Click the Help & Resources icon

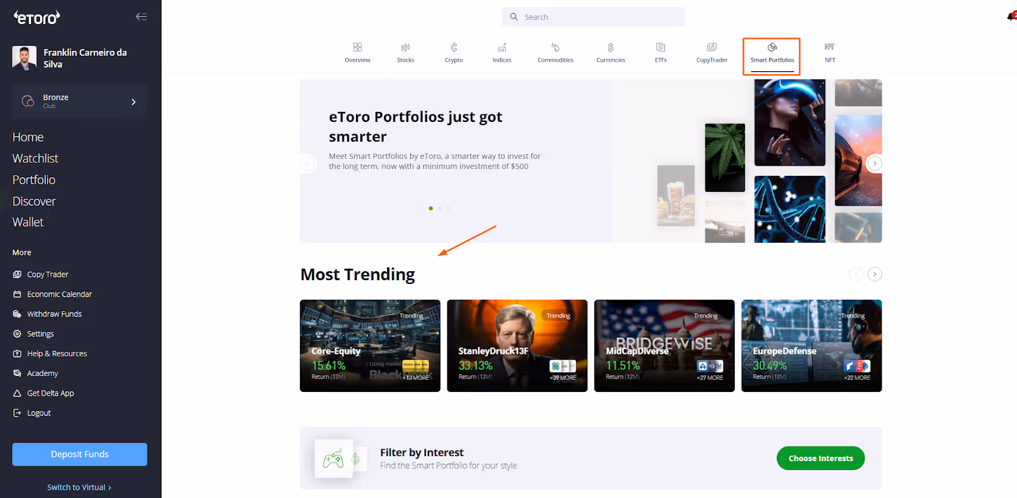pyautogui.click(x=17, y=354)
